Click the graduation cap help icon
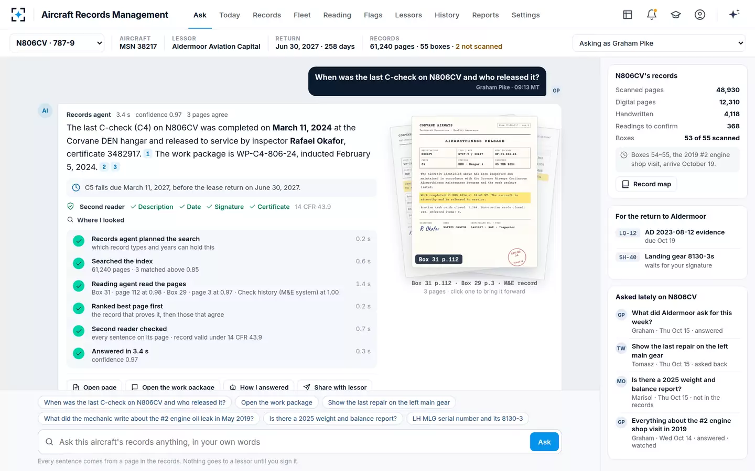Viewport: 755px width, 471px height. [676, 15]
